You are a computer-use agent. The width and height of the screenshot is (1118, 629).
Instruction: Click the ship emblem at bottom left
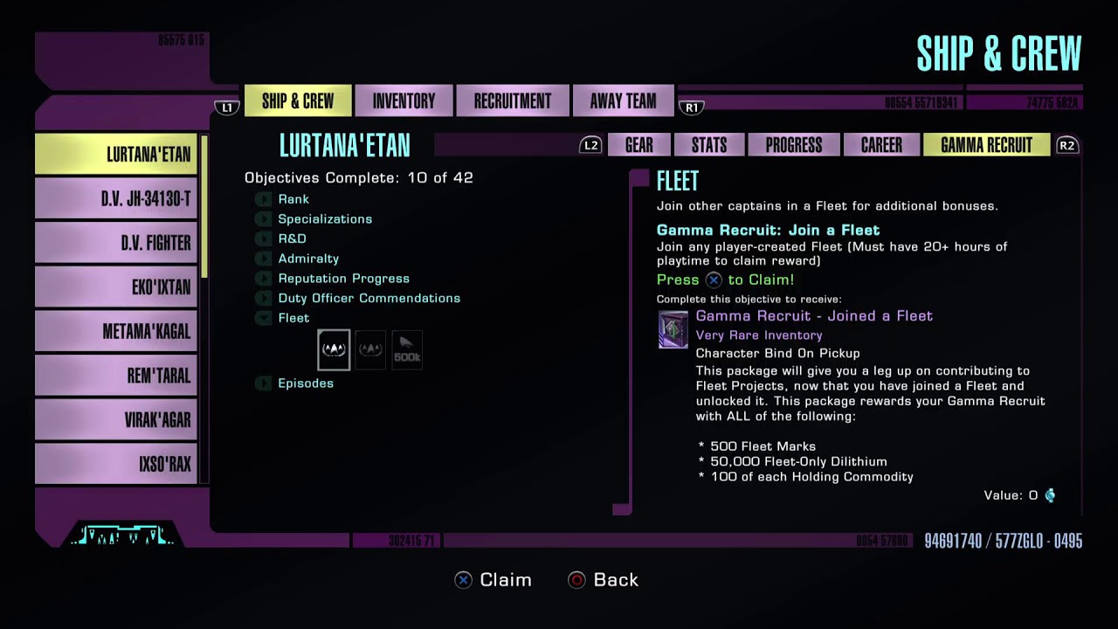(122, 535)
